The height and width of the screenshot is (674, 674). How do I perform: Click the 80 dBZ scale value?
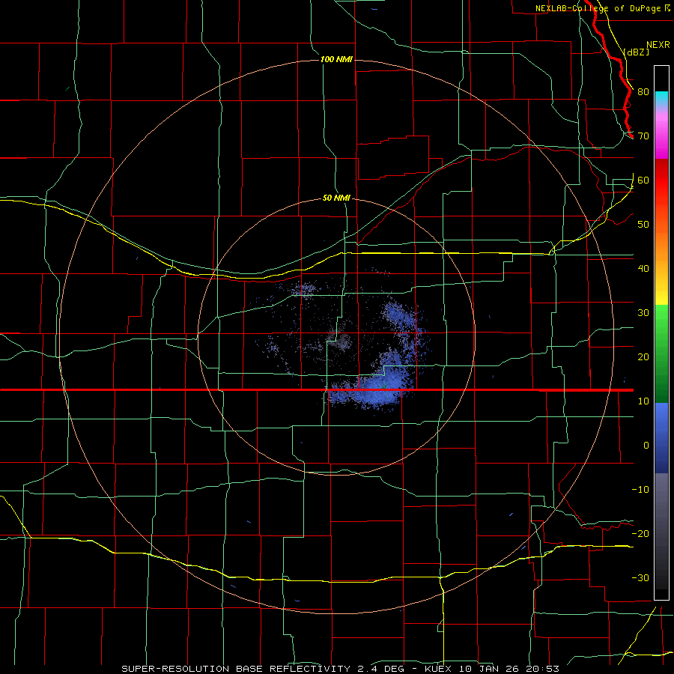click(643, 92)
